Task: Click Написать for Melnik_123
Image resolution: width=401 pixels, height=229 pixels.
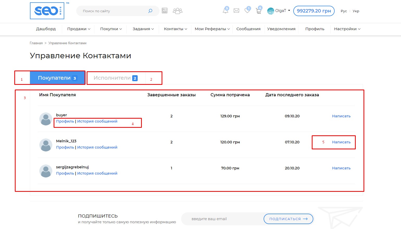Action: coord(341,142)
